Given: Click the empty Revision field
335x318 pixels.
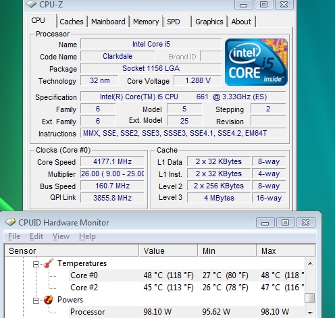Looking at the screenshot, I should pyautogui.click(x=268, y=121).
